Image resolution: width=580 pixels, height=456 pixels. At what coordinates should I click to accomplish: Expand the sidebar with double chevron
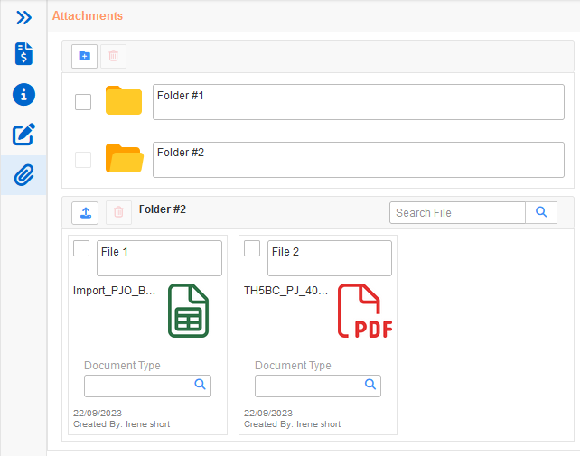(23, 17)
